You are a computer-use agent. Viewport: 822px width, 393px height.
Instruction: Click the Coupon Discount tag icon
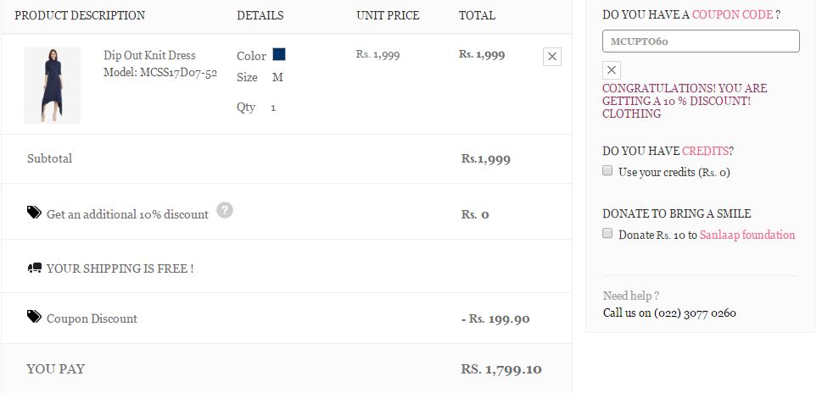(34, 317)
